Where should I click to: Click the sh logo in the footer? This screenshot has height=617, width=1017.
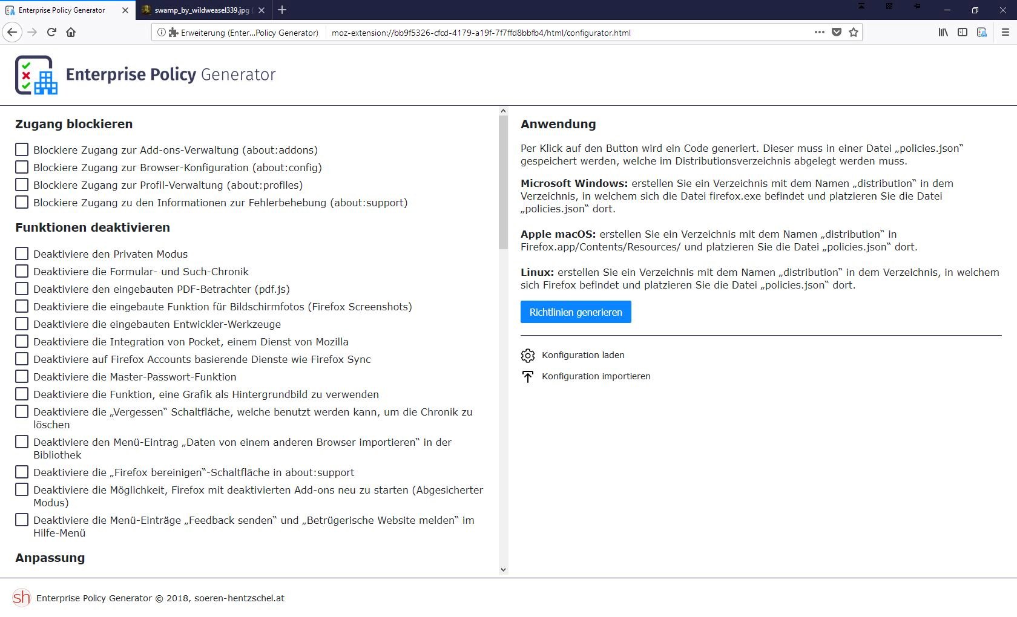[x=22, y=598]
